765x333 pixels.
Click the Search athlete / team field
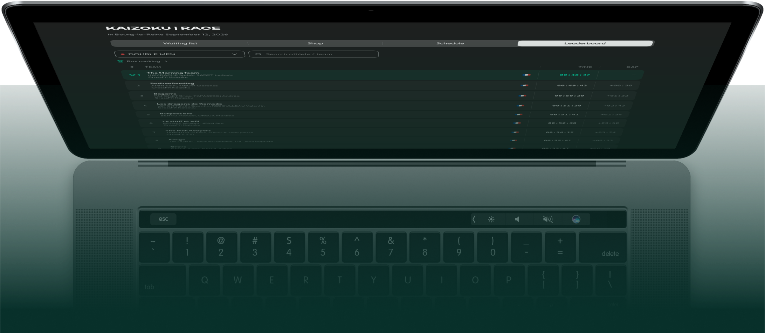[313, 54]
